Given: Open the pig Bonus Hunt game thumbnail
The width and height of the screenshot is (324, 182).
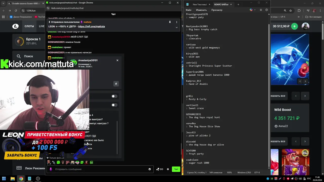Looking at the screenshot, I should tap(295, 162).
